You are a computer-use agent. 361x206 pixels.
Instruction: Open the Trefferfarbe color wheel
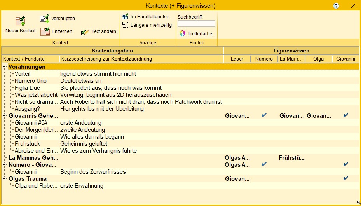point(182,33)
